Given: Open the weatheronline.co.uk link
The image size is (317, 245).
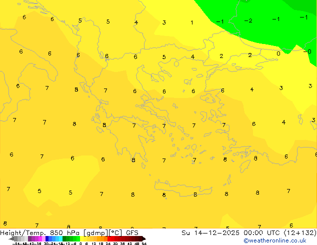Looking at the screenshot, I should tap(275, 240).
